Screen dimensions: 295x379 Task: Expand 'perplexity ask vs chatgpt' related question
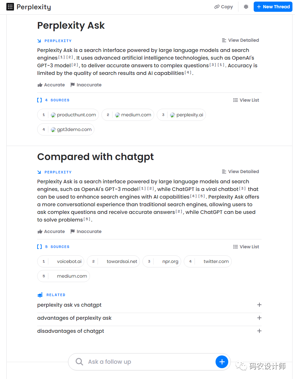tap(259, 305)
